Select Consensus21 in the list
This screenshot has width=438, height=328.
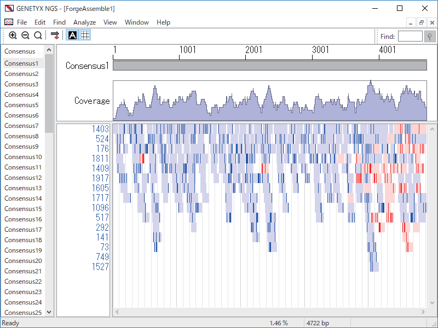pyautogui.click(x=24, y=271)
